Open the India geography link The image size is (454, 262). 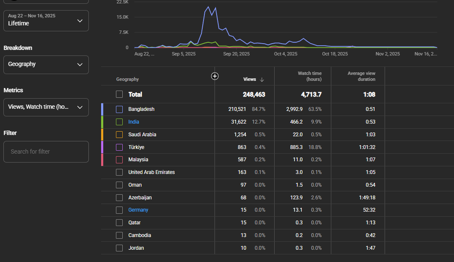133,122
